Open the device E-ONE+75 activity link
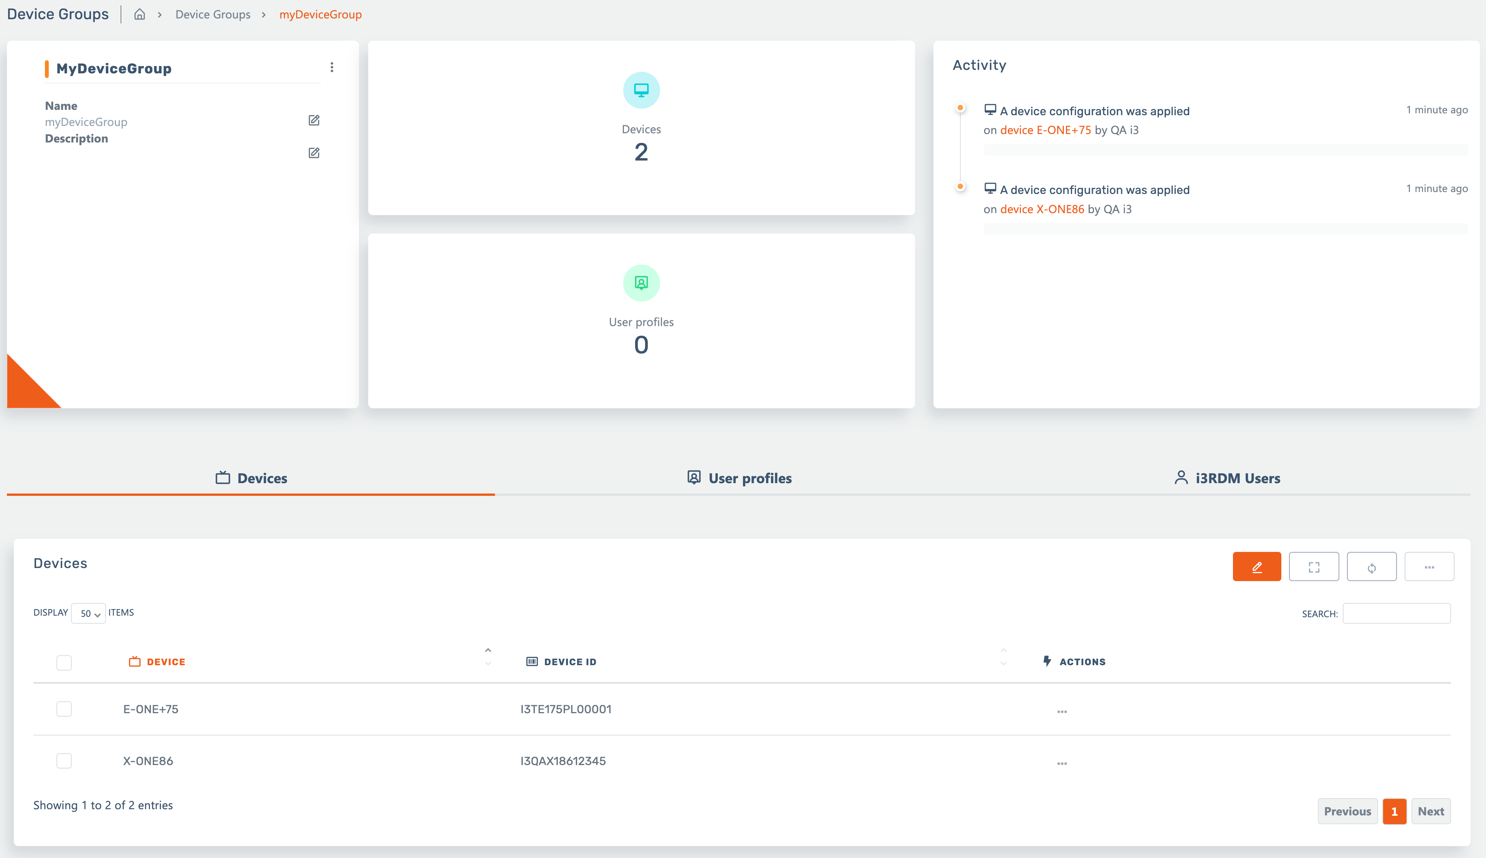The height and width of the screenshot is (858, 1486). pyautogui.click(x=1046, y=130)
